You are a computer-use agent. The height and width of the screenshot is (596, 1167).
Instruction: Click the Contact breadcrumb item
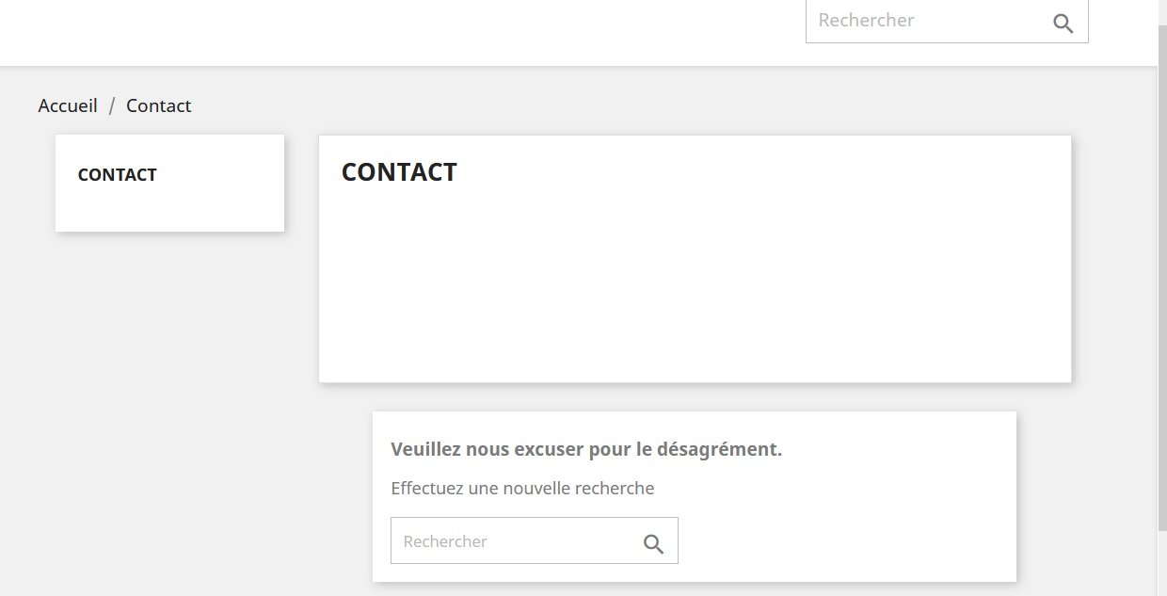(158, 105)
